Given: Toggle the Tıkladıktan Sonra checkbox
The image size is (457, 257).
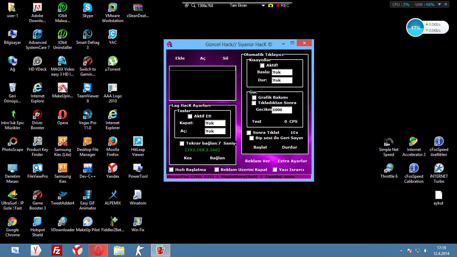Looking at the screenshot, I should [x=254, y=103].
